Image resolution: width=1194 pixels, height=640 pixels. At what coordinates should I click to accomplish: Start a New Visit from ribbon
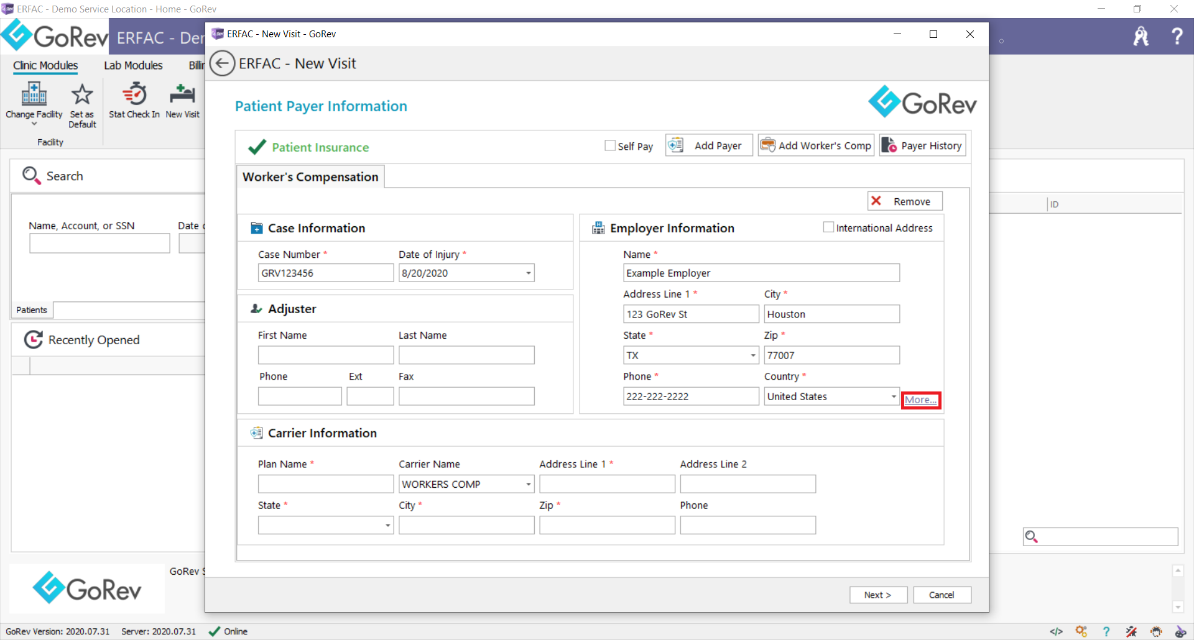pos(183,101)
